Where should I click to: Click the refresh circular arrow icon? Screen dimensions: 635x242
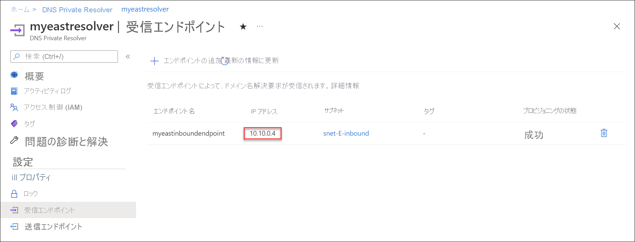pos(225,61)
